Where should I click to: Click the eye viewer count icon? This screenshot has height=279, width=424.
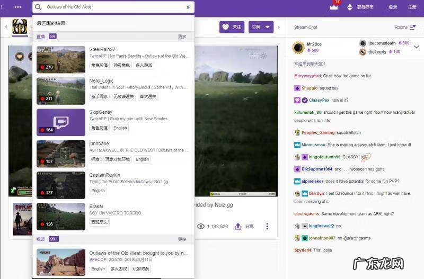[x=201, y=227]
